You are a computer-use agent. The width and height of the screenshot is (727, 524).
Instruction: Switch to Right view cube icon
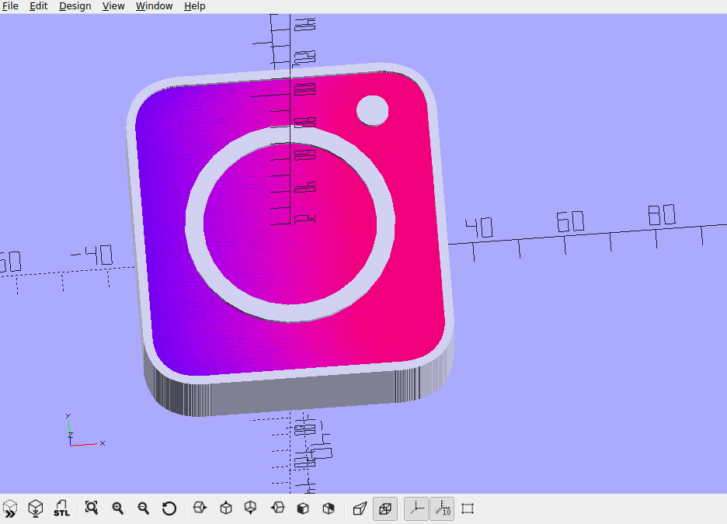click(x=200, y=508)
